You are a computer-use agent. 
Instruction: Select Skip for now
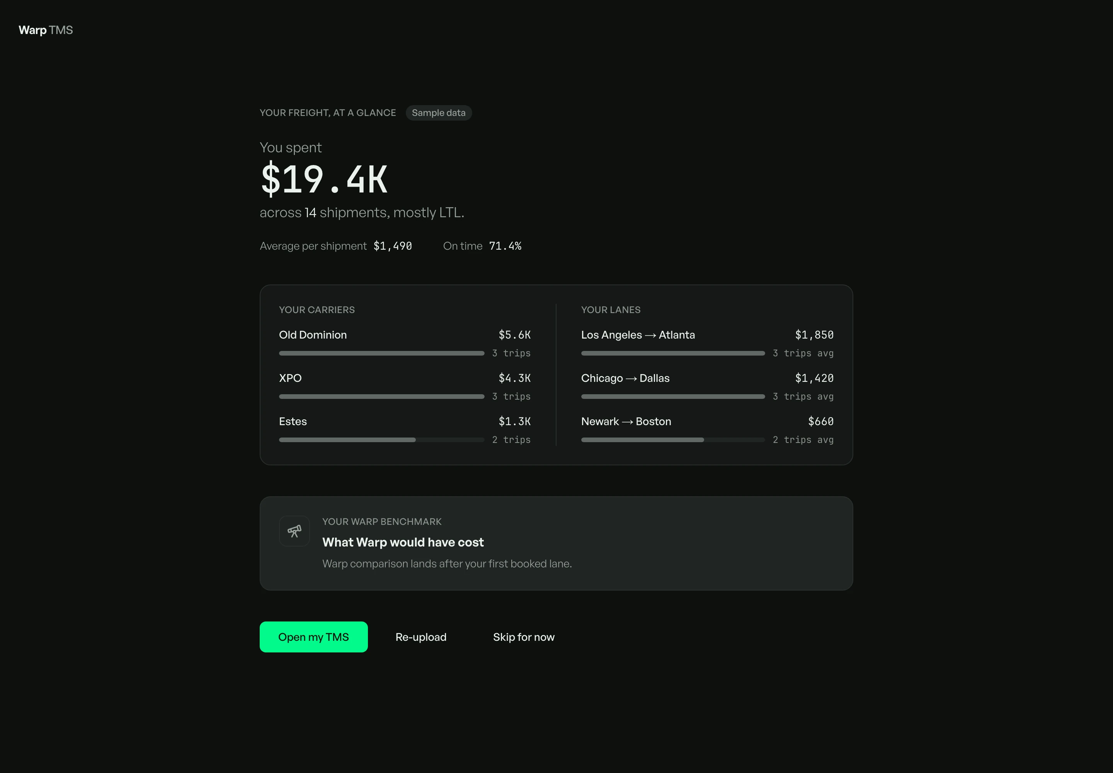[524, 637]
